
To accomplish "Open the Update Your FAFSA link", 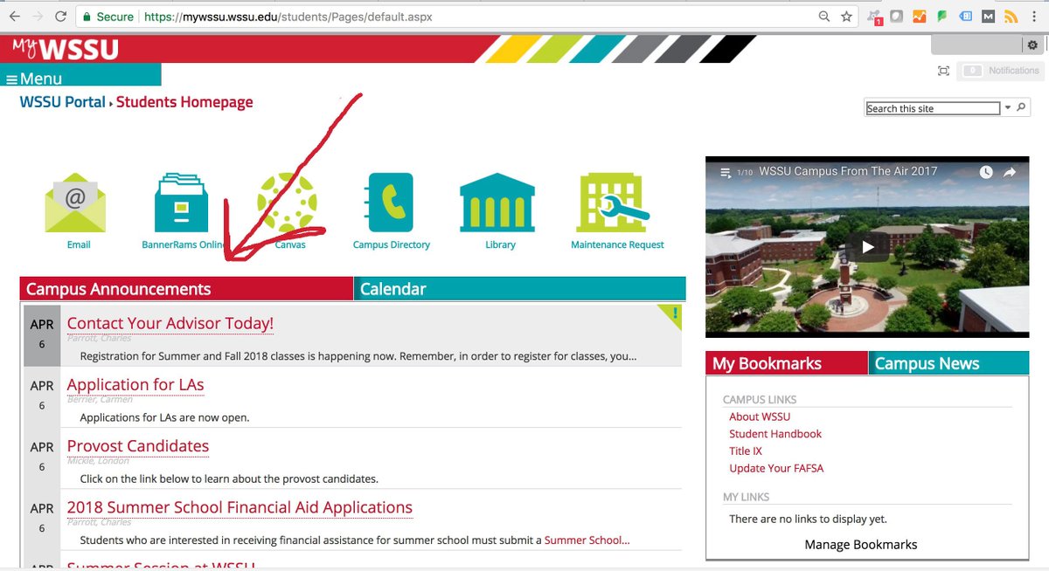I will point(776,468).
